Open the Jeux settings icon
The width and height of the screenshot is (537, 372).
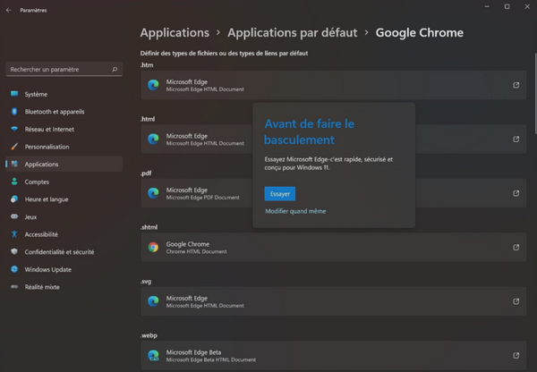[14, 216]
